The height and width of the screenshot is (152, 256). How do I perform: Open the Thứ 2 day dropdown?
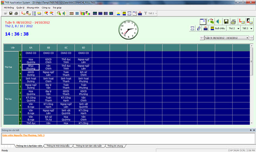pyautogui.click(x=234, y=28)
